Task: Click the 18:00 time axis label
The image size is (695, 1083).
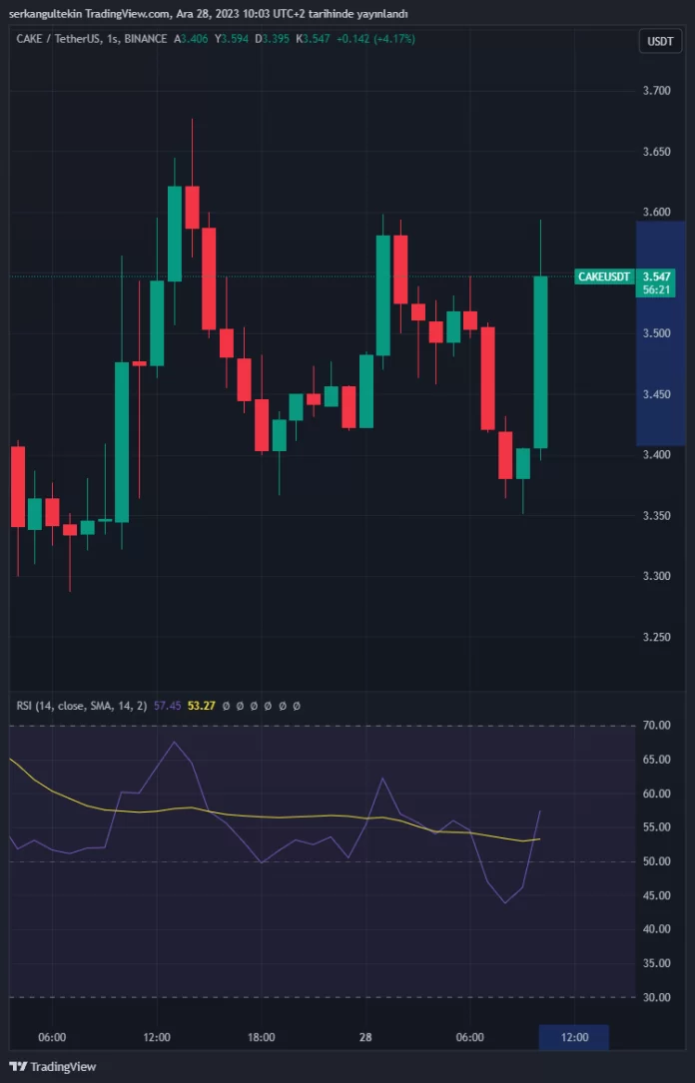Action: 261,1037
